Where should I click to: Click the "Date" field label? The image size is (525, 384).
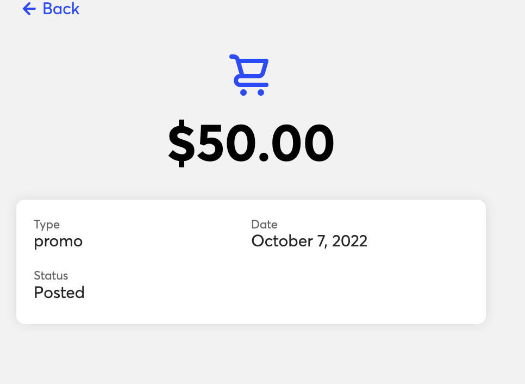tap(264, 224)
